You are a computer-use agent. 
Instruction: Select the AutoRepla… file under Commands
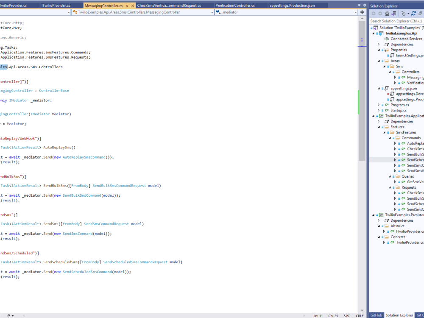[x=416, y=143]
